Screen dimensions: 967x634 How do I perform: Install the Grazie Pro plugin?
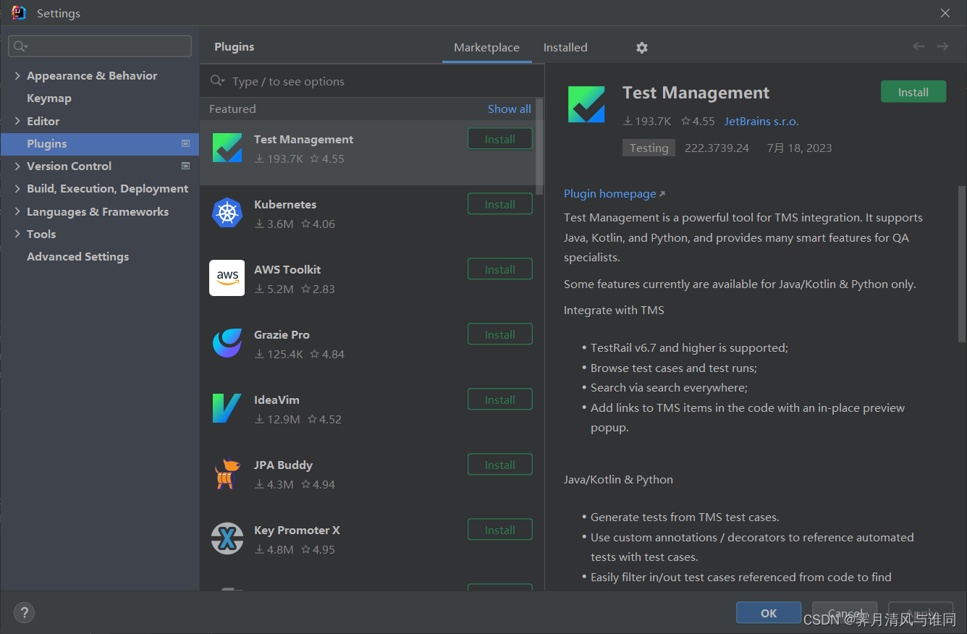[x=500, y=334]
